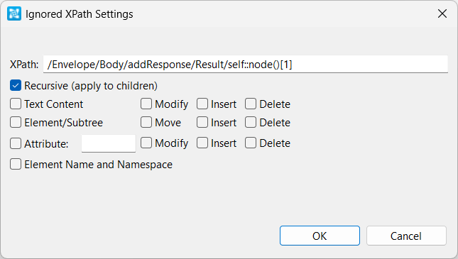Screen dimensions: 458x259
Task: Enable the Element/Subtree checkbox
Action: pyautogui.click(x=16, y=122)
